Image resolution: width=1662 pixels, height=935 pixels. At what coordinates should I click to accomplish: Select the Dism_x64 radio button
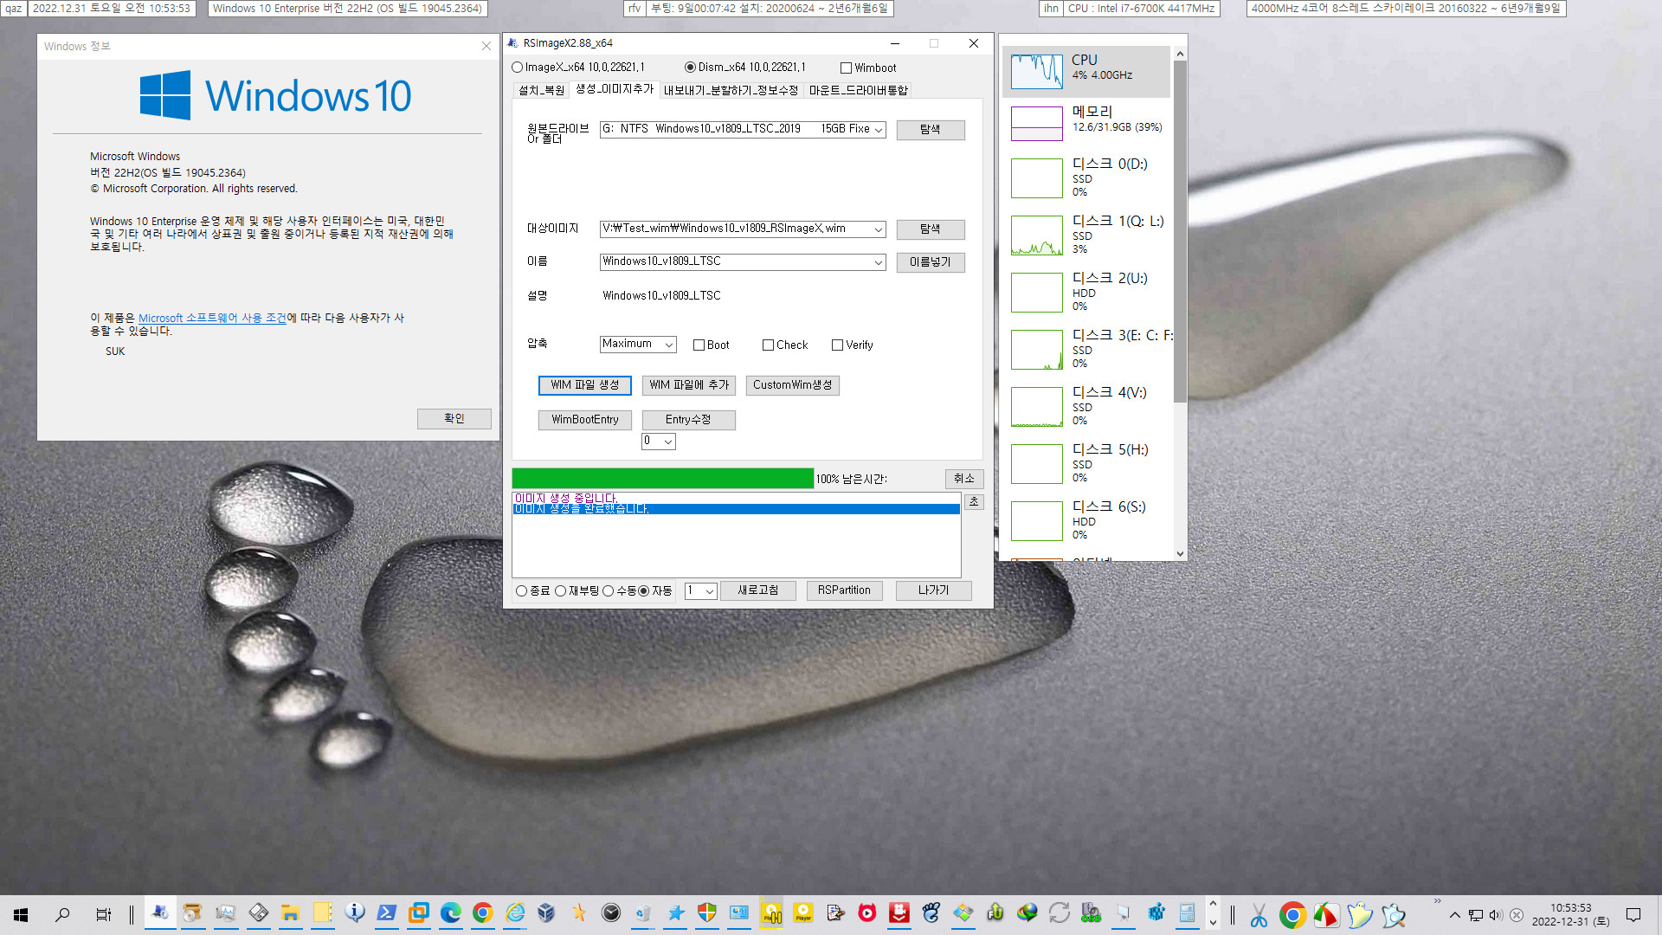690,68
